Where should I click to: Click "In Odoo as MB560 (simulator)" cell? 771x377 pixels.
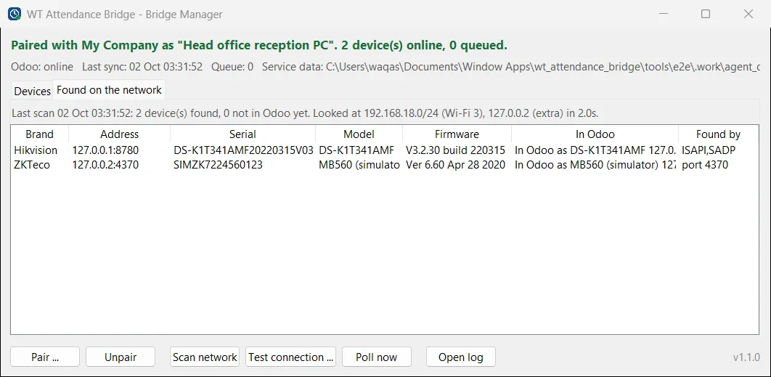point(595,165)
